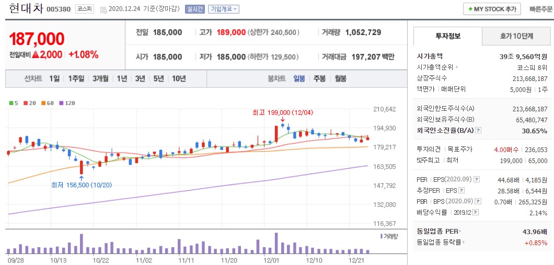Click the target price 236,053

536,150
